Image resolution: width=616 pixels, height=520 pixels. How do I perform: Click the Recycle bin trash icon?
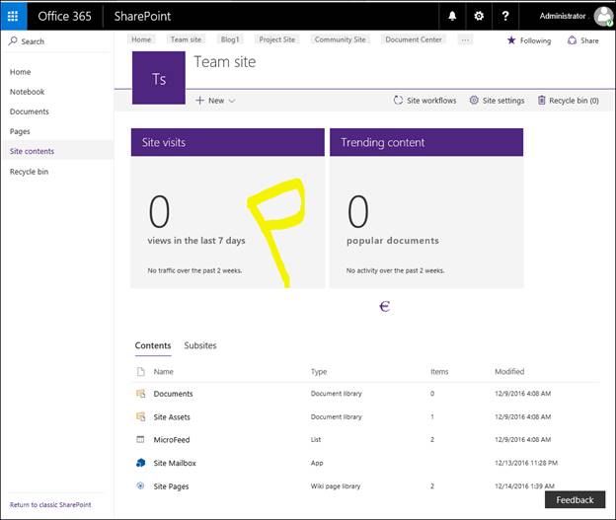[541, 100]
